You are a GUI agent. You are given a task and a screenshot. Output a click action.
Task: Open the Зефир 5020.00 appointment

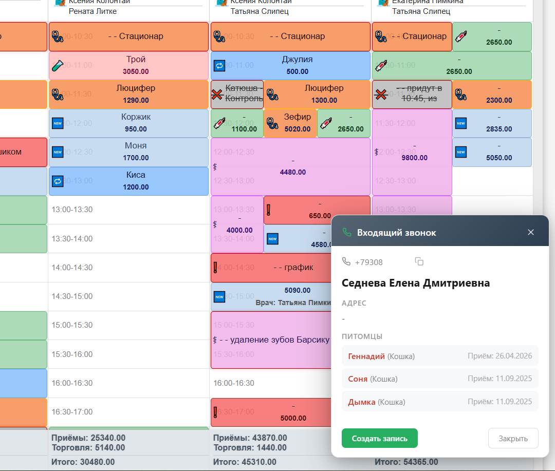pos(290,123)
